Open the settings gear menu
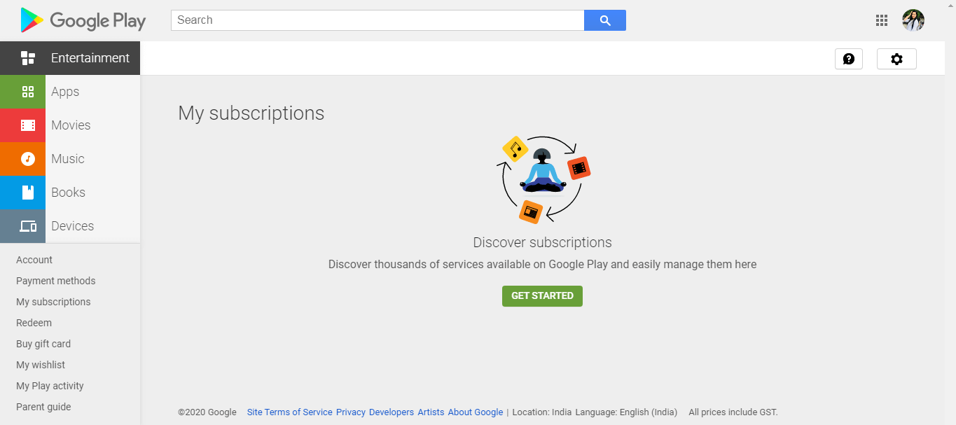956x425 pixels. coord(896,59)
